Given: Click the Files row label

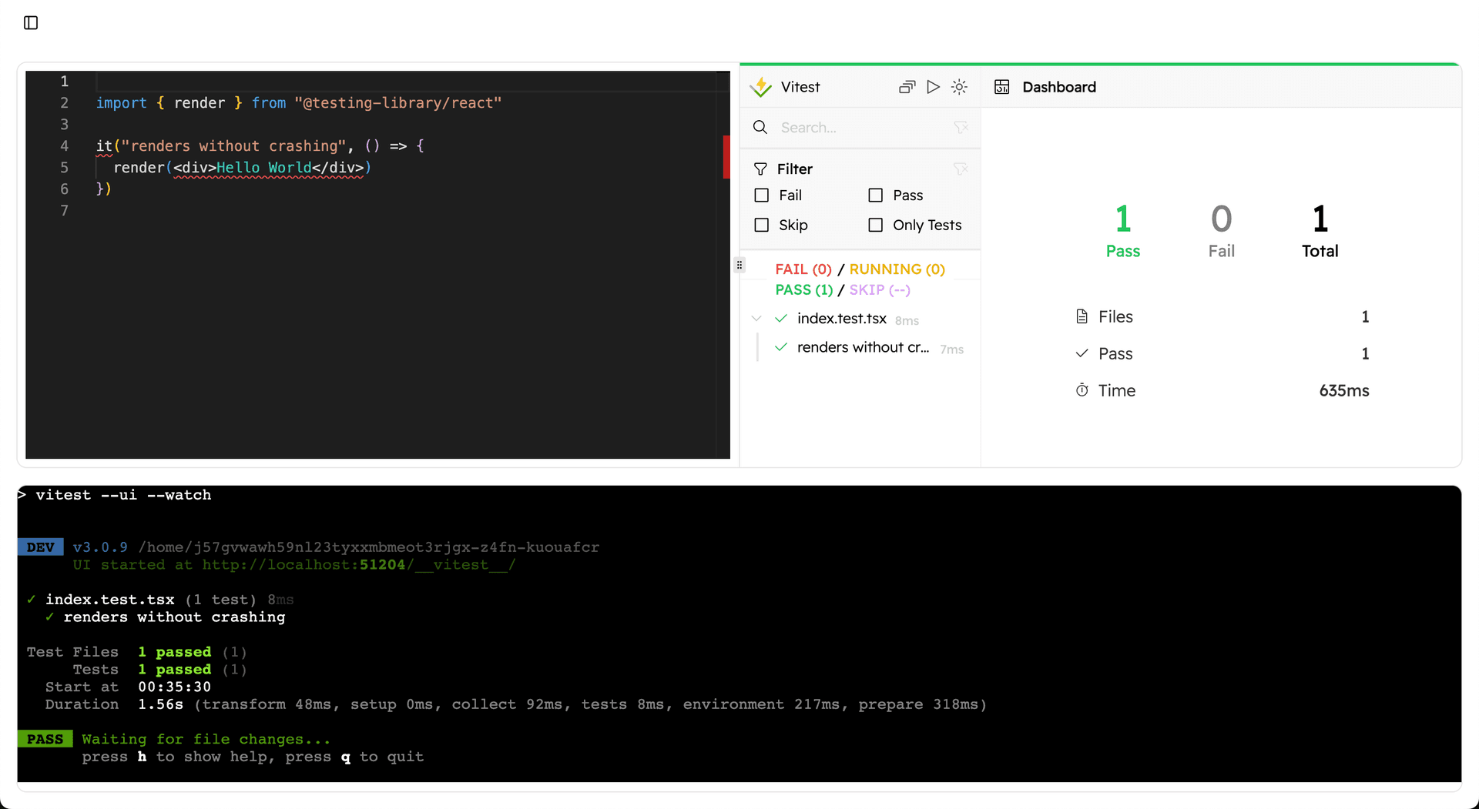Looking at the screenshot, I should pos(1115,316).
